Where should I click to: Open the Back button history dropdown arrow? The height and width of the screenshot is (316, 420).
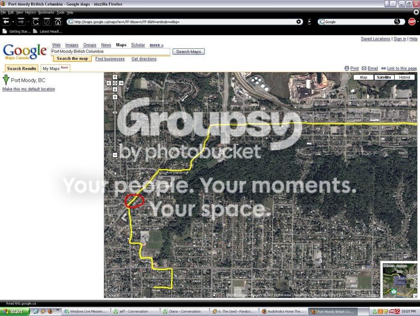(13, 22)
